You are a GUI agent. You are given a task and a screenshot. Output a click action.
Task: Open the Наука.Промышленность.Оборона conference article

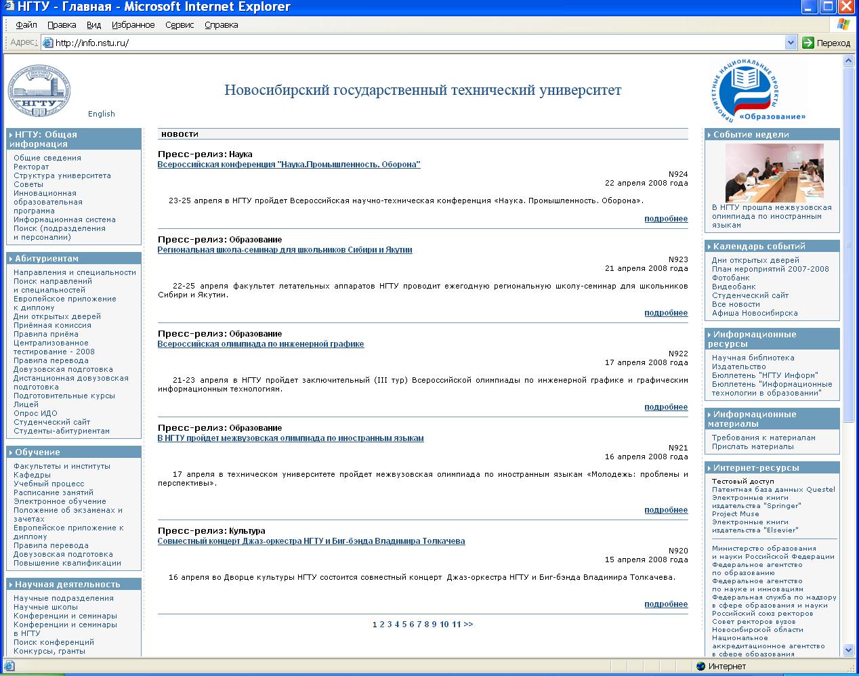289,165
